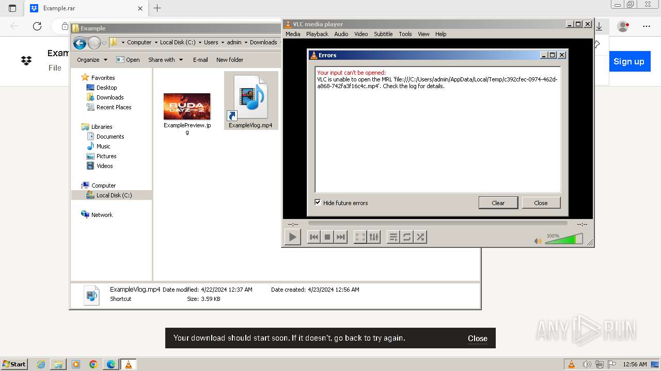Viewport: 661px width, 371px height.
Task: Open browser settings and more menu
Action: (647, 26)
